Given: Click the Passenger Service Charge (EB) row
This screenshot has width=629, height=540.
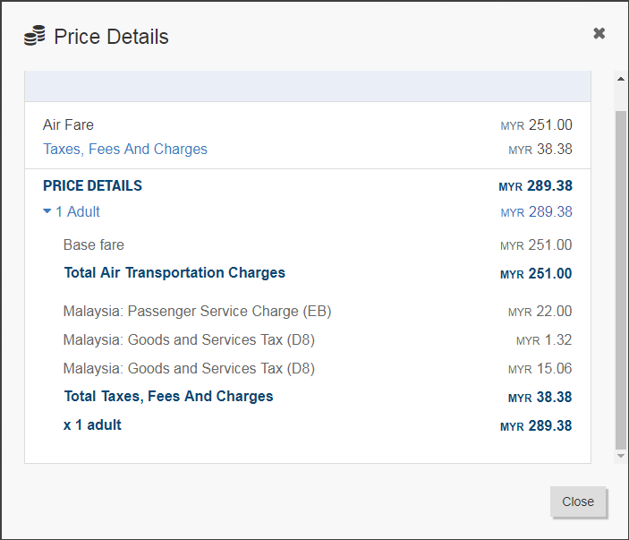Looking at the screenshot, I should click(318, 311).
